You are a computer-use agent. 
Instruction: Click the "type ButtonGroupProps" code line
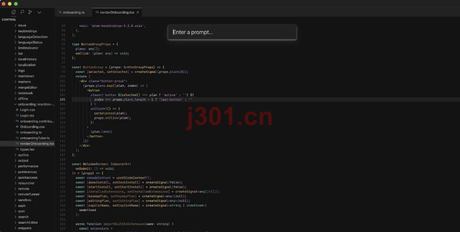(95, 44)
